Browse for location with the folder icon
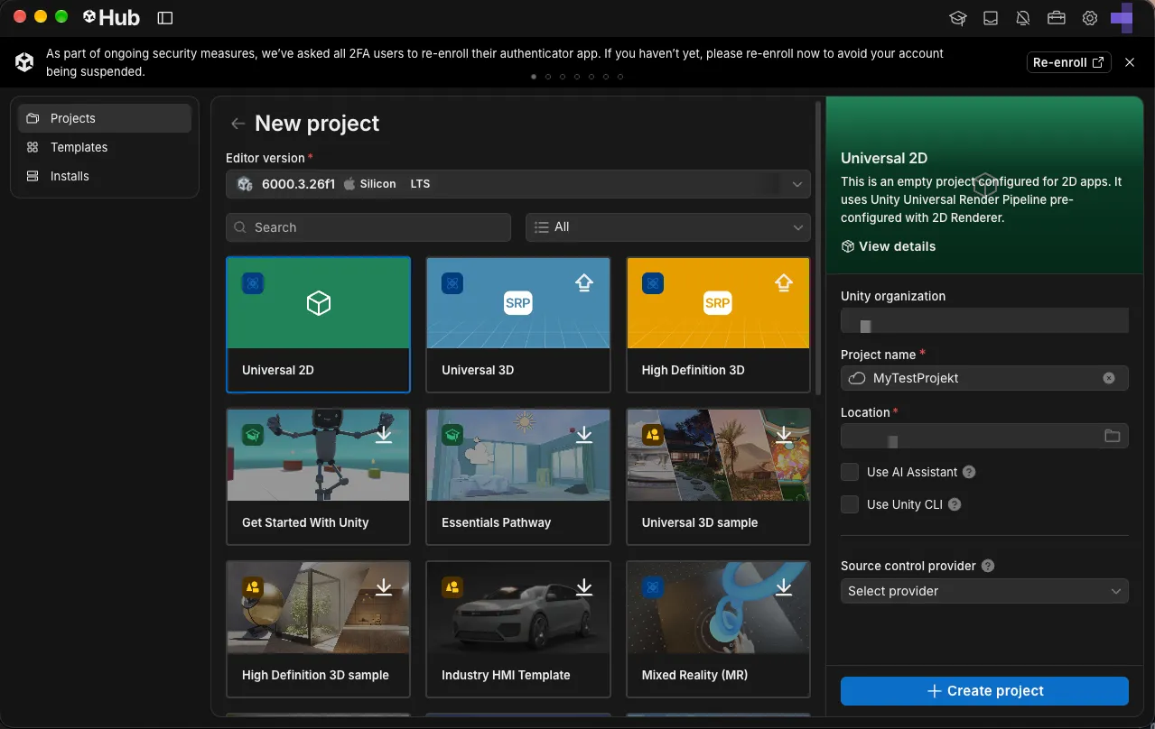 pos(1112,437)
